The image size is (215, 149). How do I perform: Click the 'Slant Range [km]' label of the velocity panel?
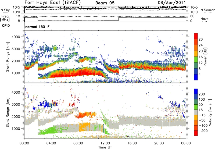pyautogui.click(x=8, y=112)
